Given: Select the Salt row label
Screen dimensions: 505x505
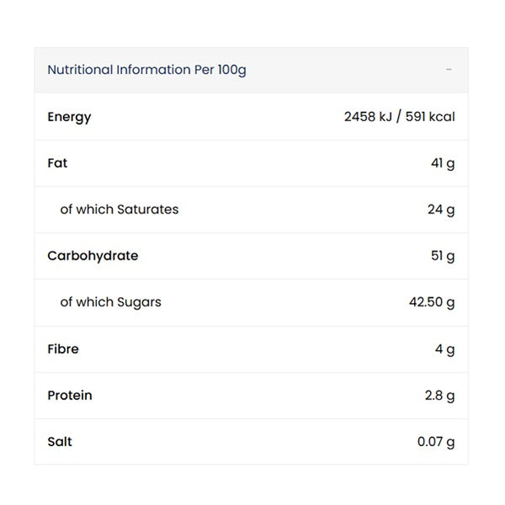Looking at the screenshot, I should 60,442.
